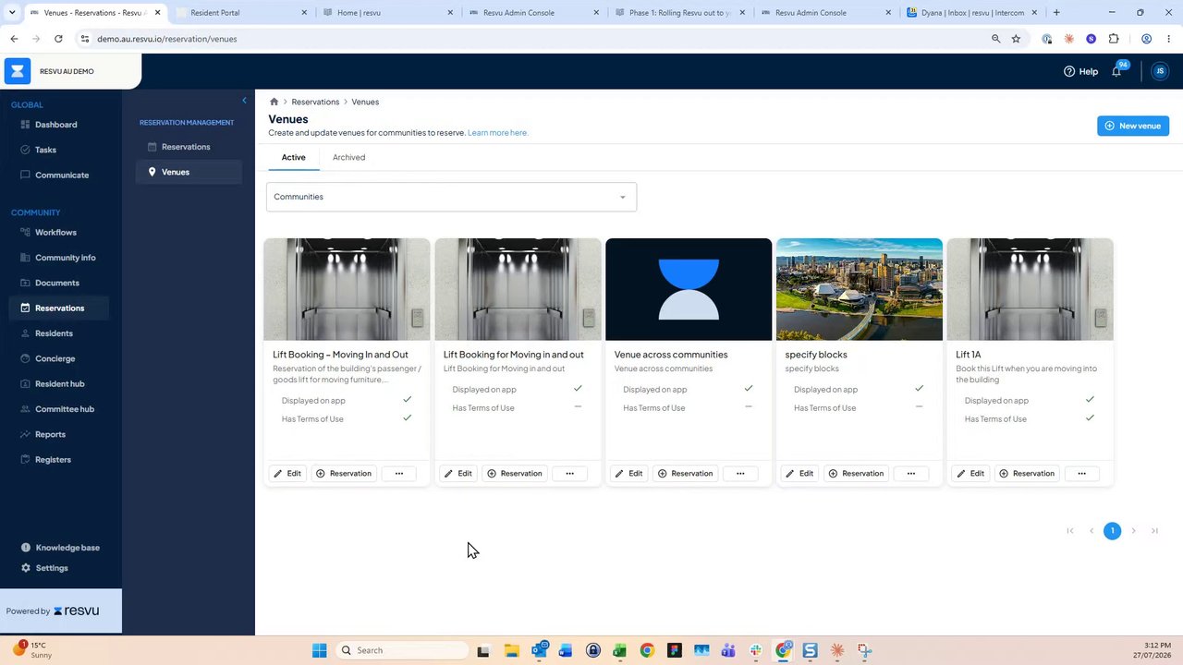Image resolution: width=1183 pixels, height=665 pixels.
Task: Switch to the Resident Portal browser tab
Action: 242,13
